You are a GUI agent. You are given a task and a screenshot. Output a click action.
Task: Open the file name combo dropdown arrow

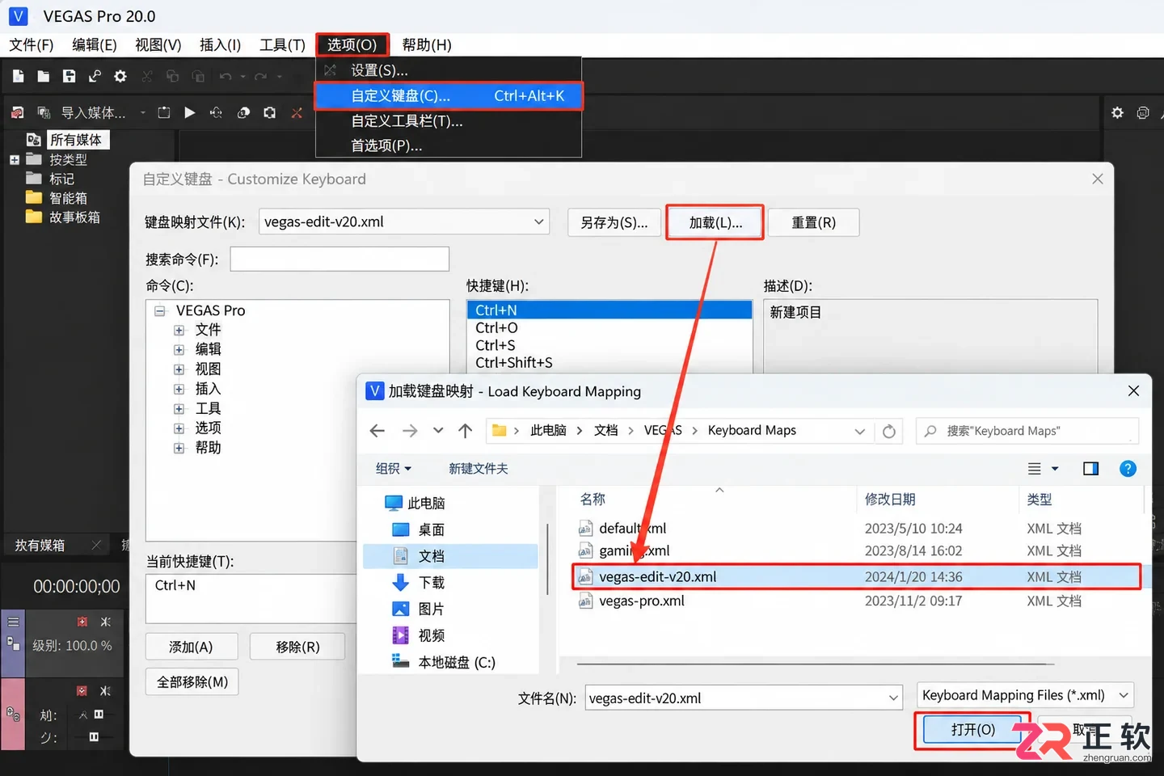coord(893,698)
